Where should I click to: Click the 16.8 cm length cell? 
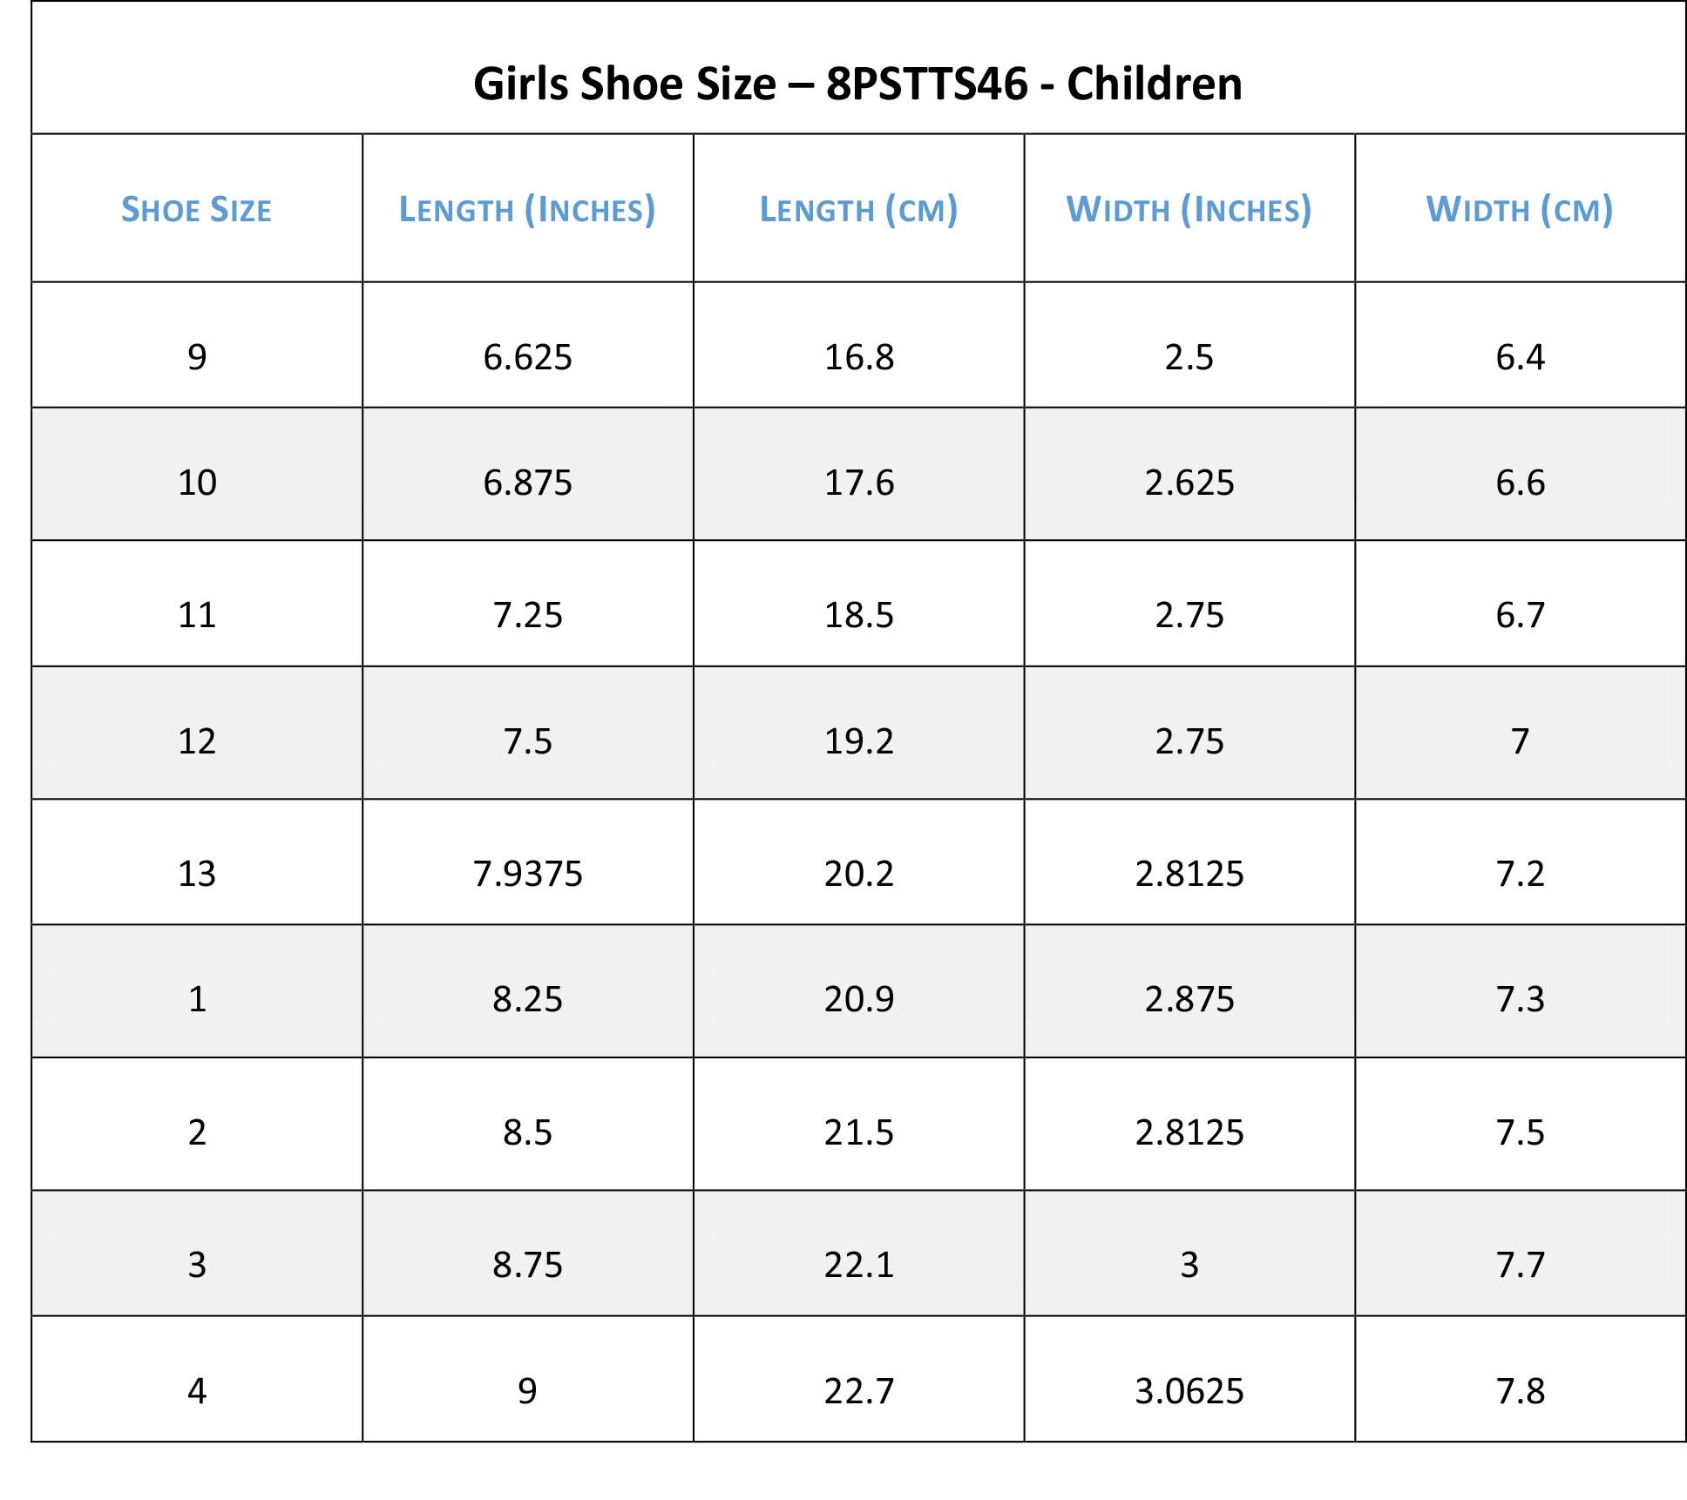(x=858, y=357)
